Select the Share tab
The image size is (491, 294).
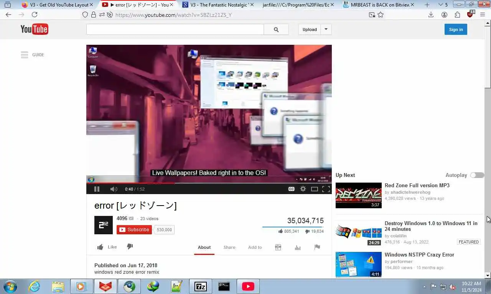tap(229, 247)
